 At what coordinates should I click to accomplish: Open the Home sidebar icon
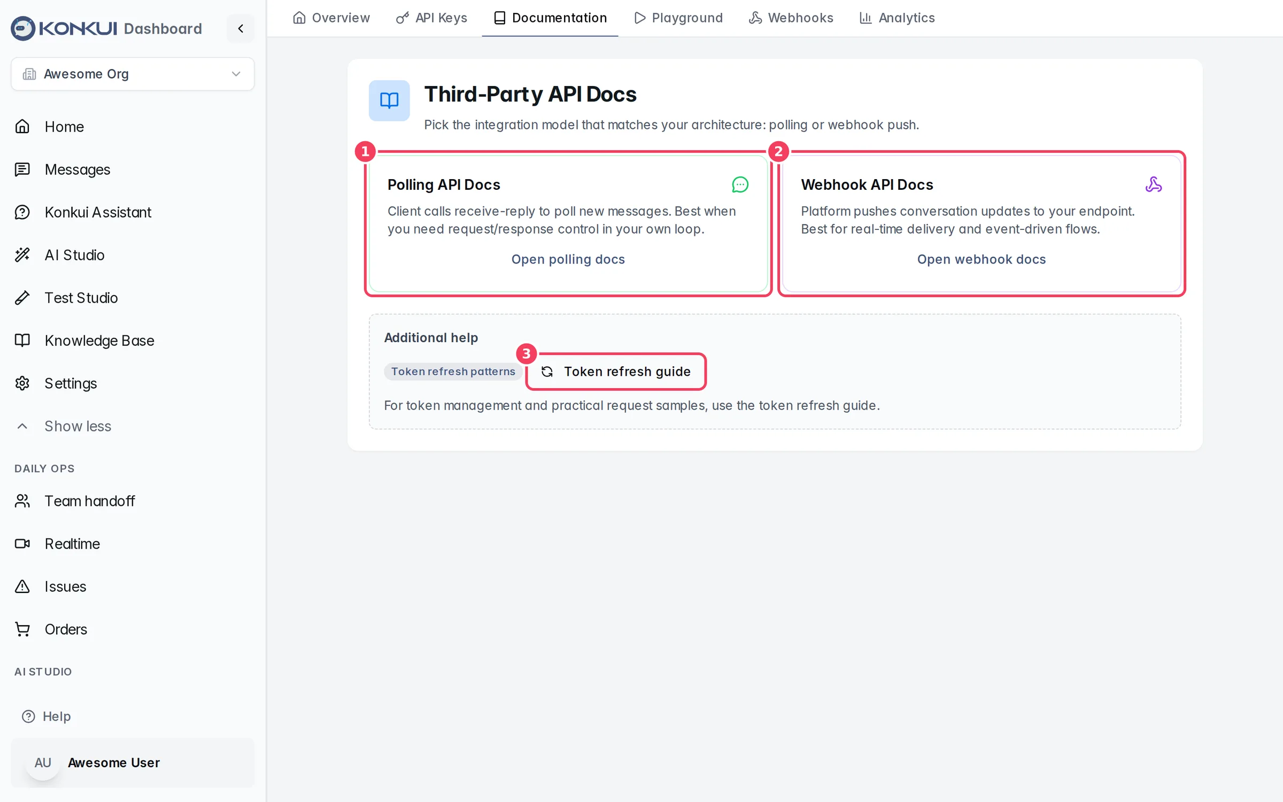point(22,127)
